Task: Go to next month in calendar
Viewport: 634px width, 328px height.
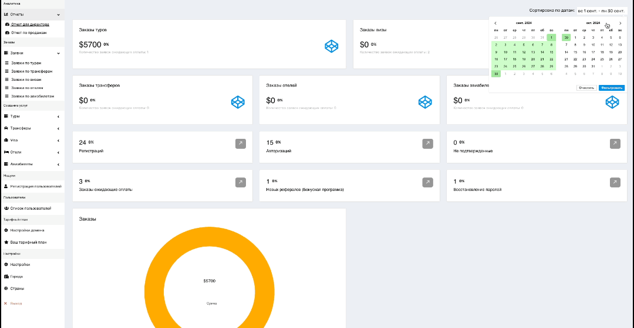Action: (620, 23)
